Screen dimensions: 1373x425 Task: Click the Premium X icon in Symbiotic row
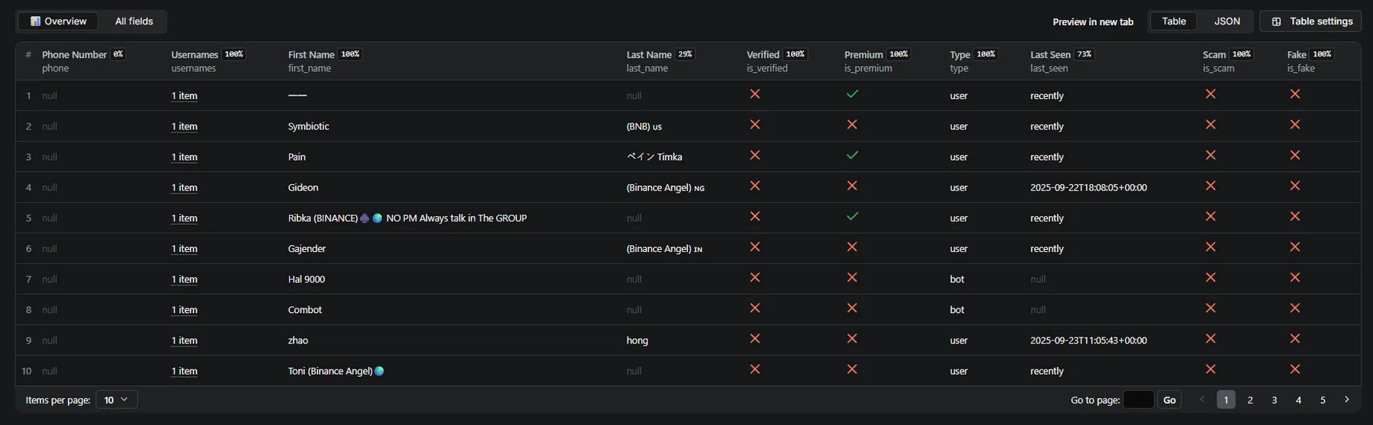coord(853,125)
